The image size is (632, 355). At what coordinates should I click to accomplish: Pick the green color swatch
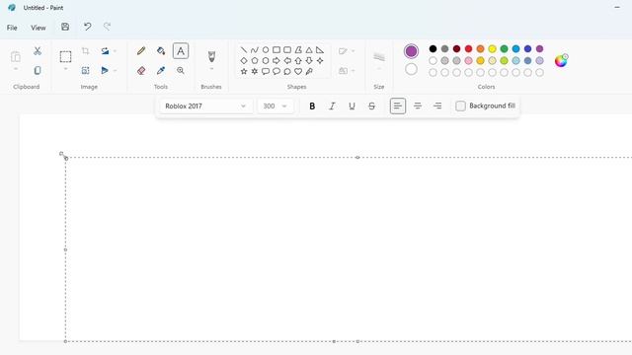pos(504,48)
